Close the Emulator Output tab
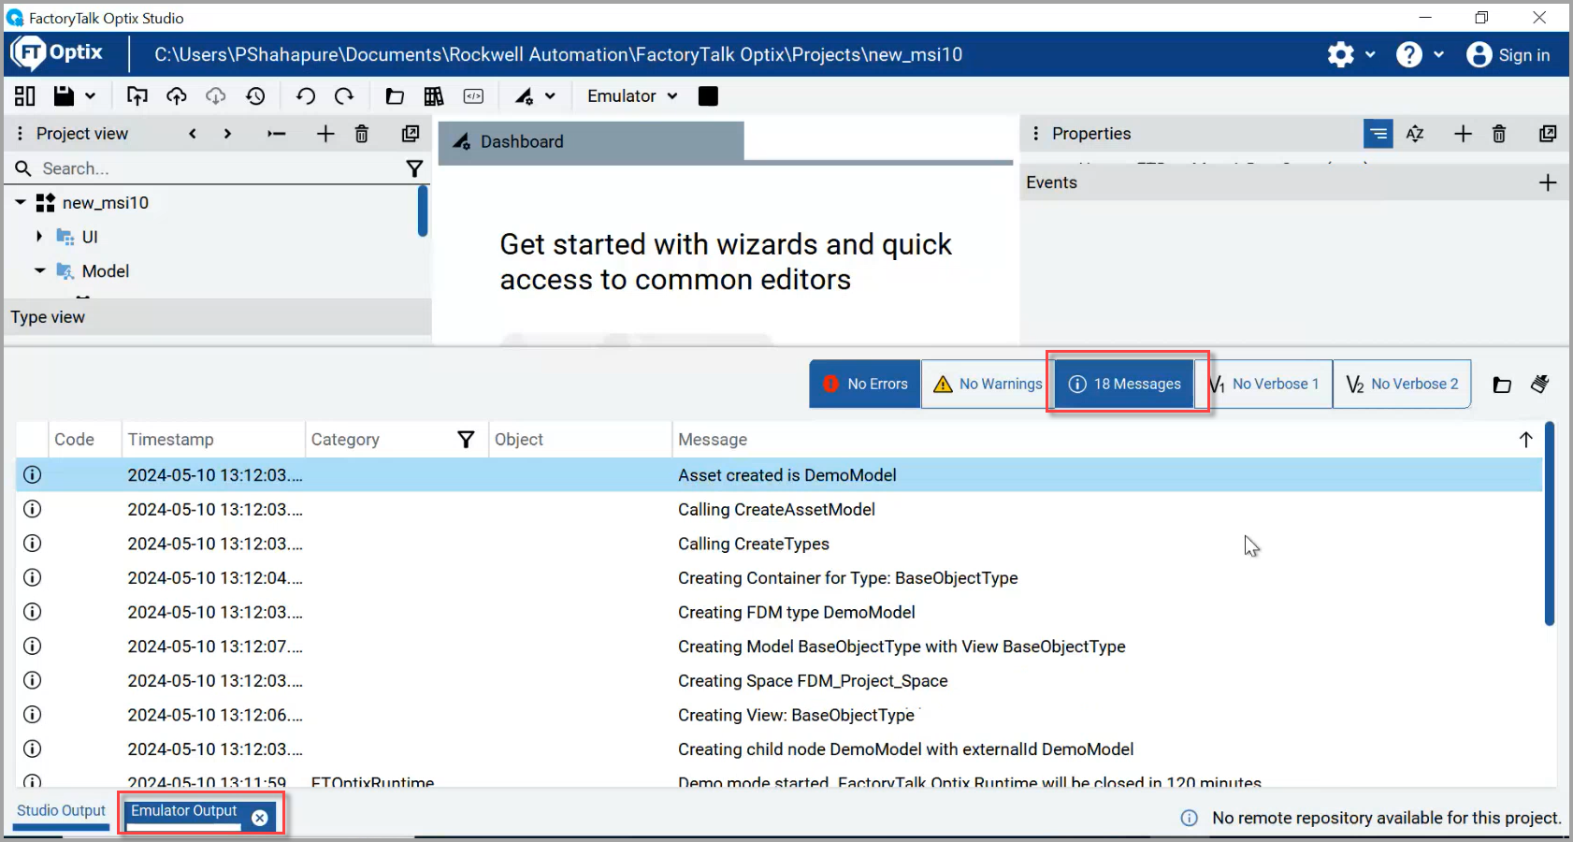The height and width of the screenshot is (842, 1573). tap(260, 818)
